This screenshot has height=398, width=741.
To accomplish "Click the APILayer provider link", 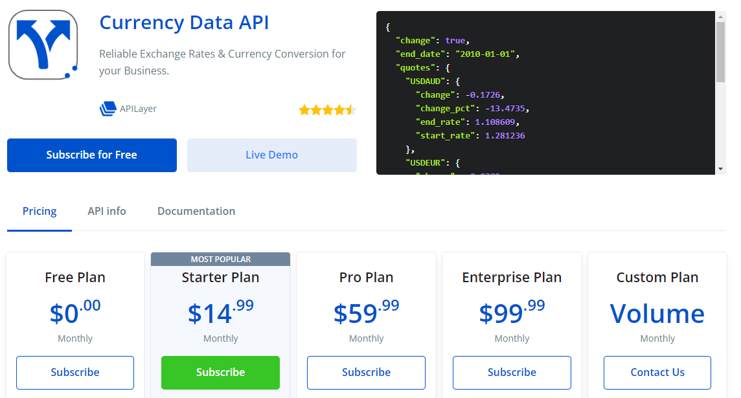I will pos(138,109).
